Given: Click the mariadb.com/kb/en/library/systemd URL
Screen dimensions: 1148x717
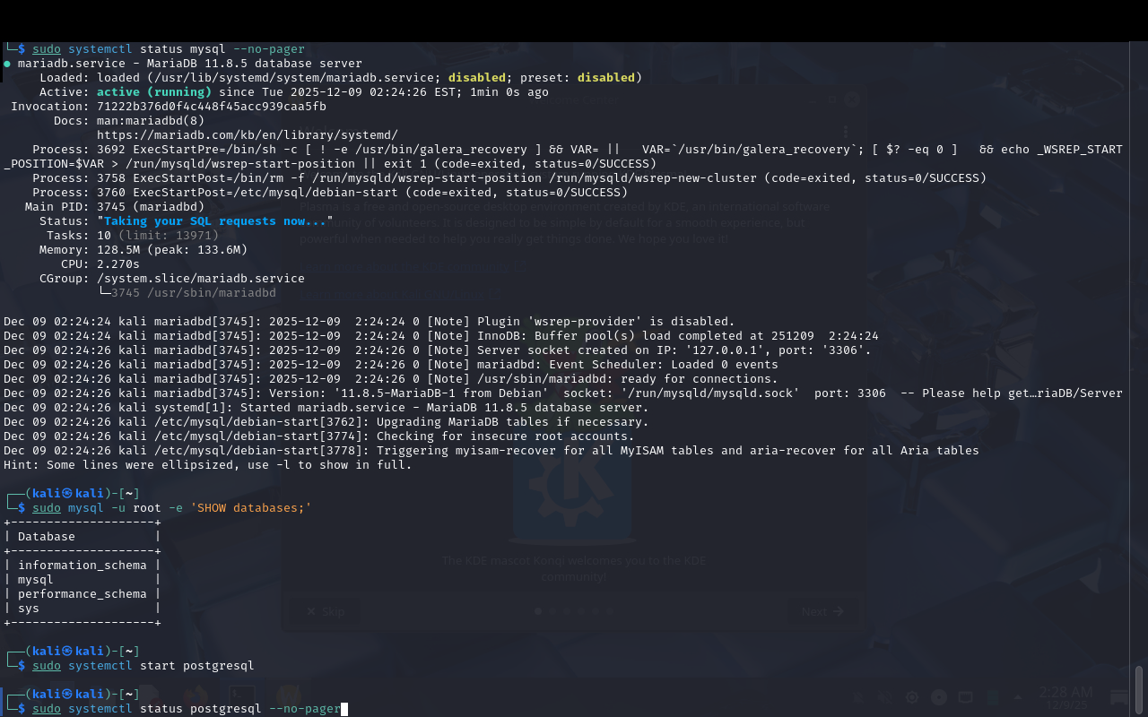Looking at the screenshot, I should pyautogui.click(x=247, y=134).
